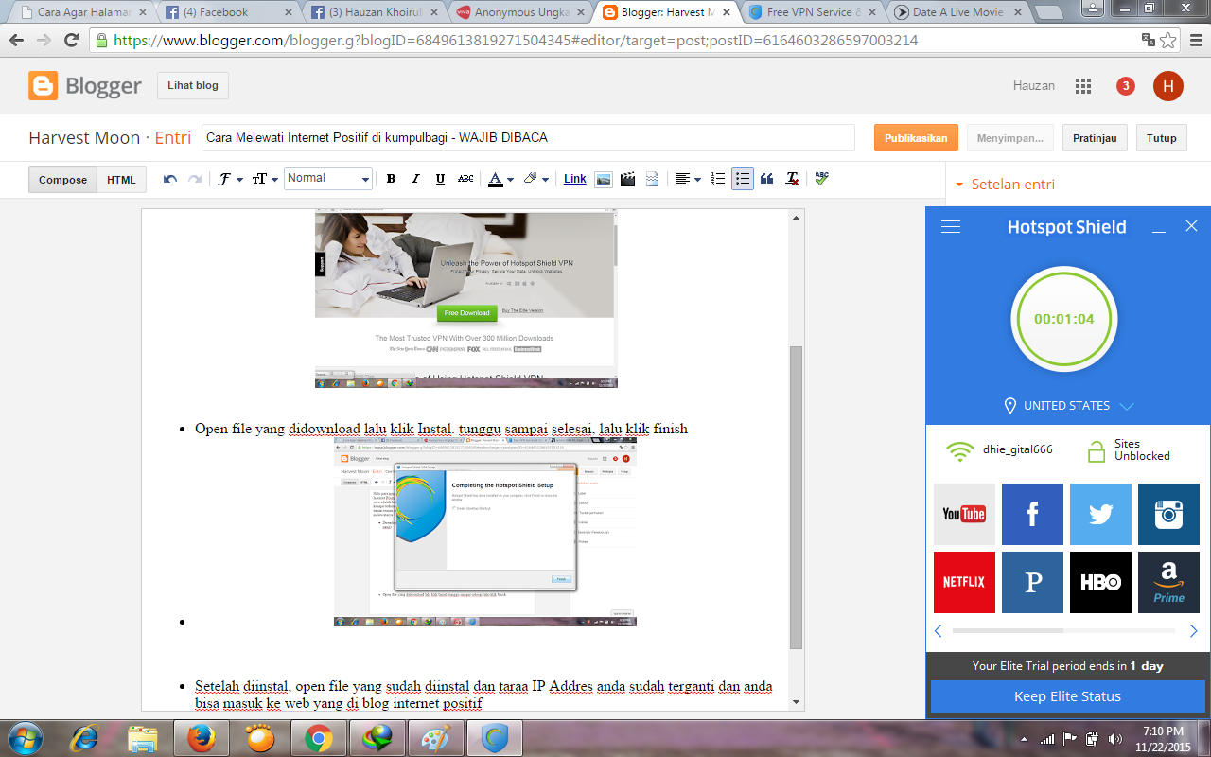Show next sites with the right arrow
Image resolution: width=1211 pixels, height=757 pixels.
pos(1193,630)
